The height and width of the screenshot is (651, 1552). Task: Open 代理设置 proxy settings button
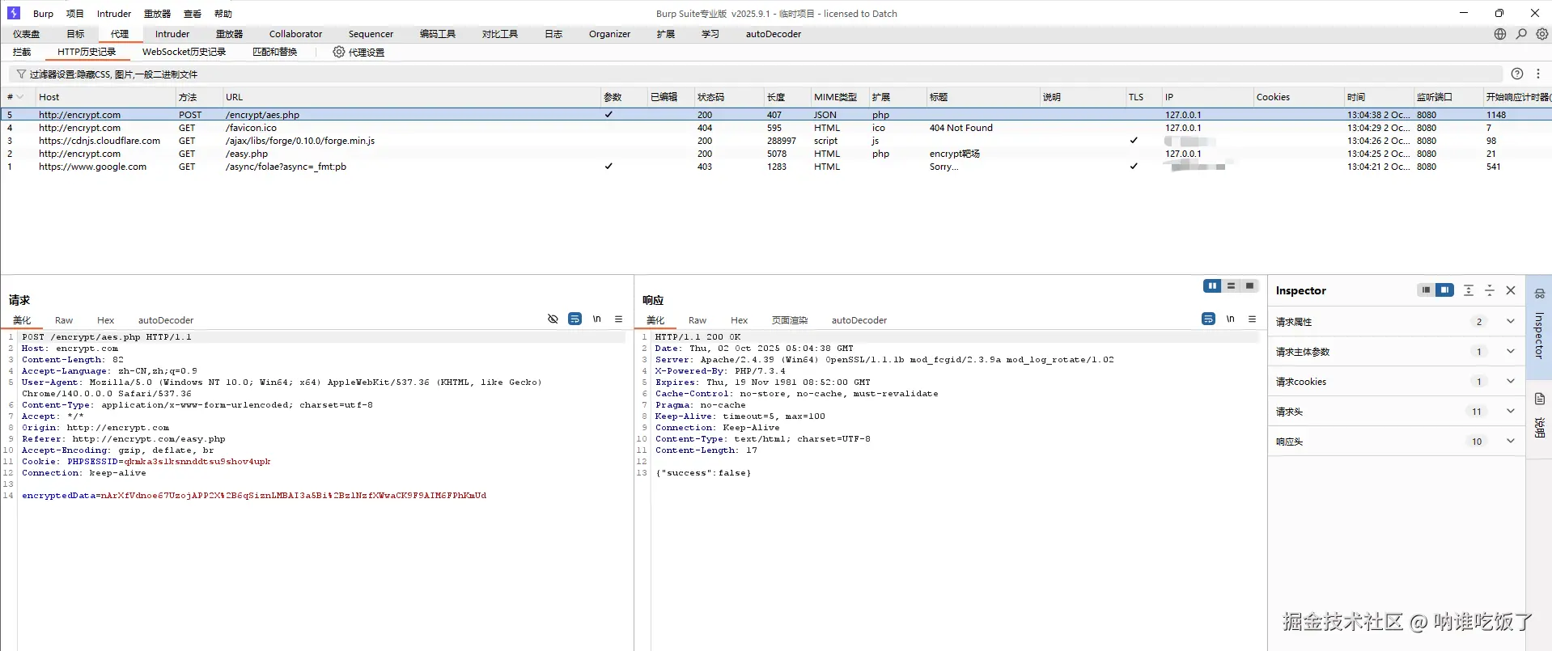pyautogui.click(x=358, y=52)
